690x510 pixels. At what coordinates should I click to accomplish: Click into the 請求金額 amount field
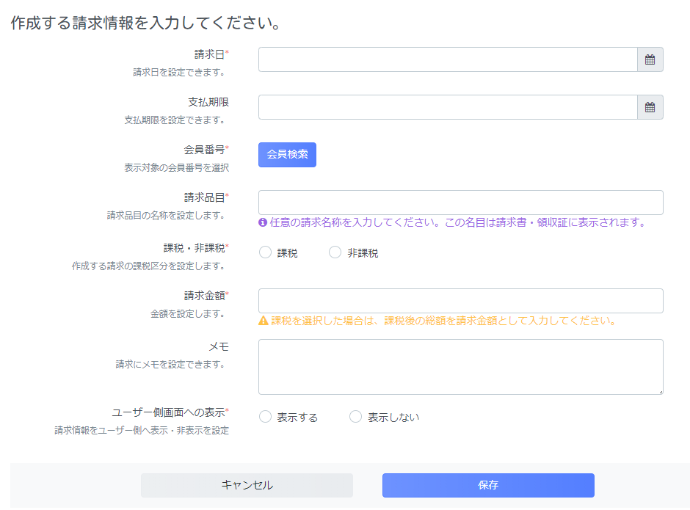pyautogui.click(x=461, y=301)
